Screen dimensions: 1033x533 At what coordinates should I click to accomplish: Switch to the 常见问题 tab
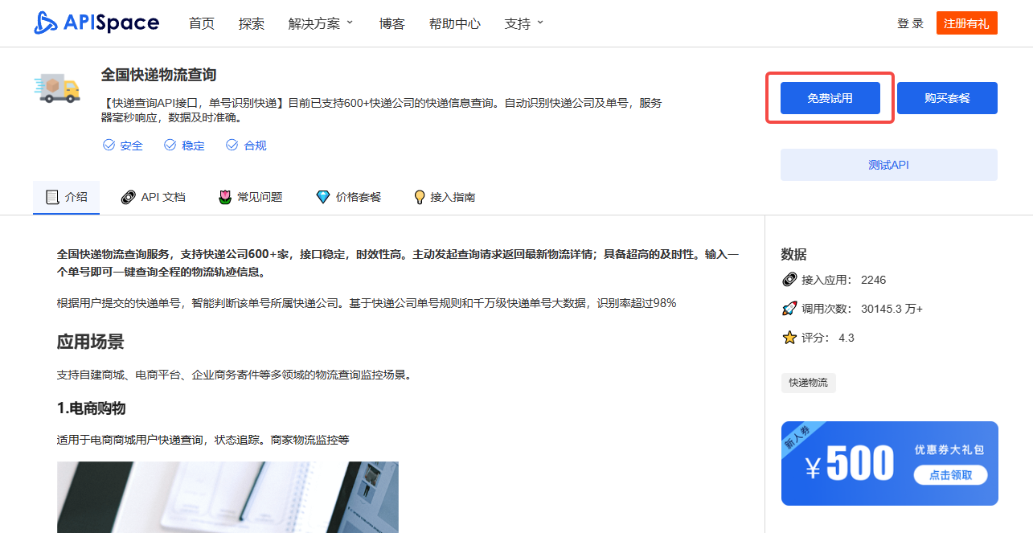251,197
